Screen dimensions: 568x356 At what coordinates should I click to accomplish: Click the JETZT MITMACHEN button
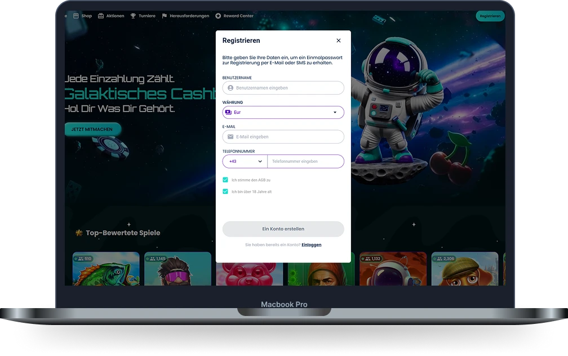tap(92, 130)
